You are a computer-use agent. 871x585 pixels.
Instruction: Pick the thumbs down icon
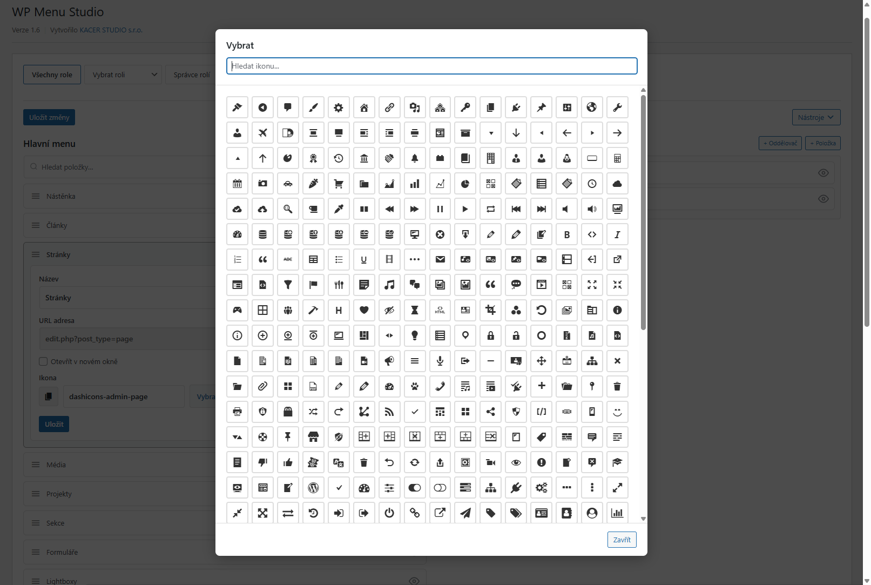coord(262,462)
